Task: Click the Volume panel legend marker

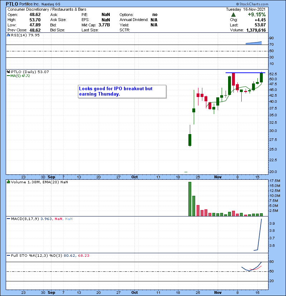Action: 8,182
